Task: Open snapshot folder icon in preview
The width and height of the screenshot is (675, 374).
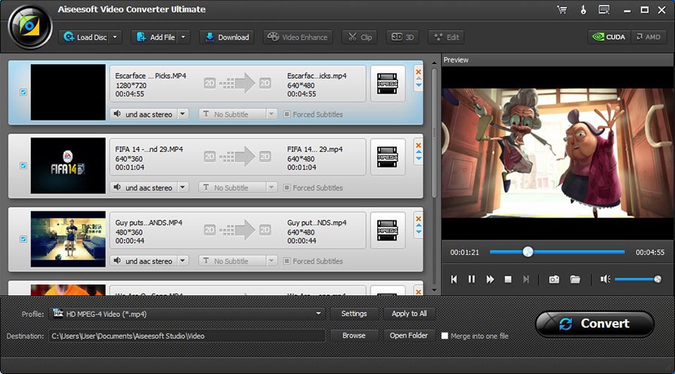Action: [575, 280]
